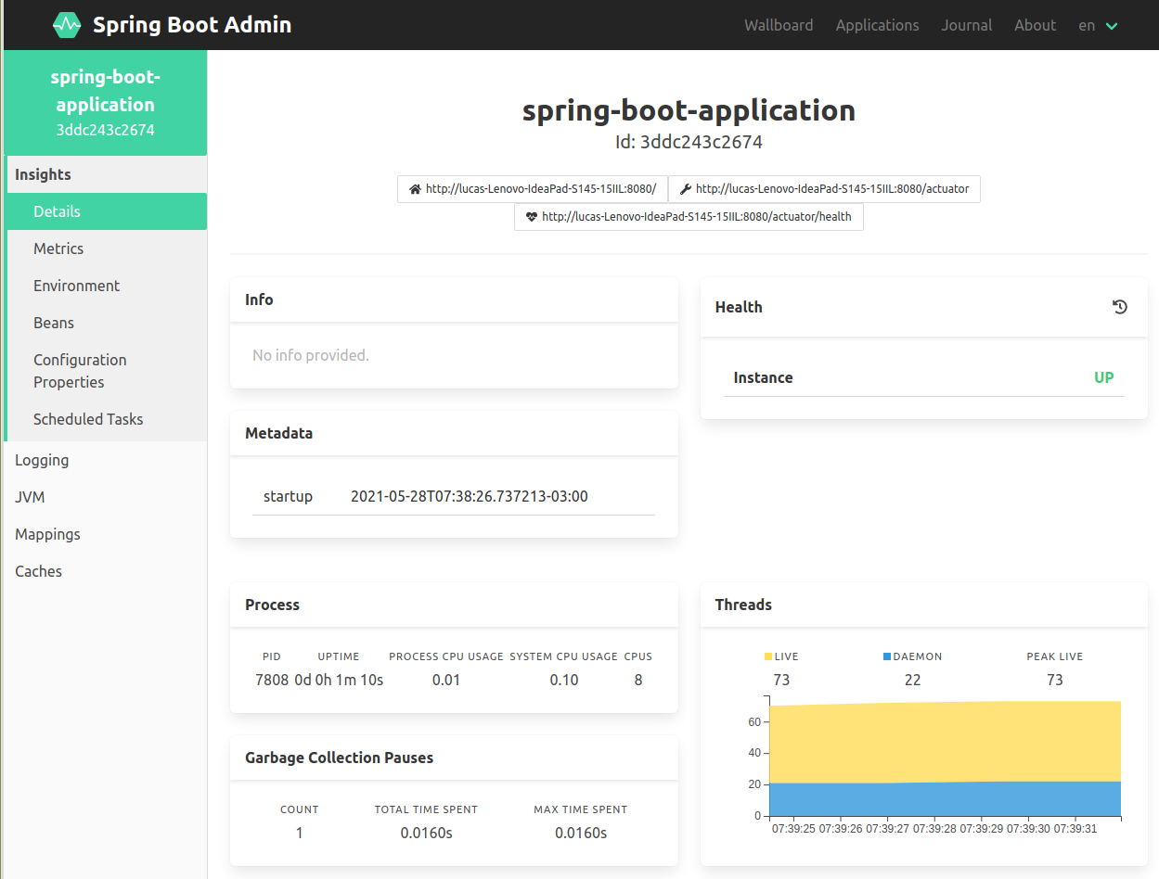Click the green spring-boot-application sidebar header

point(105,103)
